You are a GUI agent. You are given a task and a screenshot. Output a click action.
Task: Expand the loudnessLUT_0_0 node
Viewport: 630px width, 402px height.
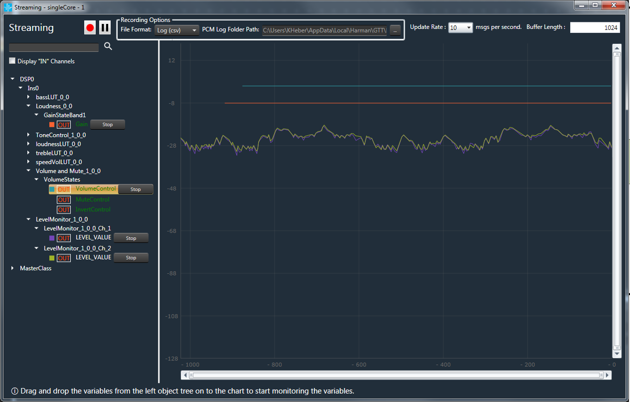(x=28, y=144)
